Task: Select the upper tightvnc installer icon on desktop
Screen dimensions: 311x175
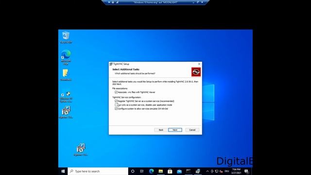Action: point(66,112)
